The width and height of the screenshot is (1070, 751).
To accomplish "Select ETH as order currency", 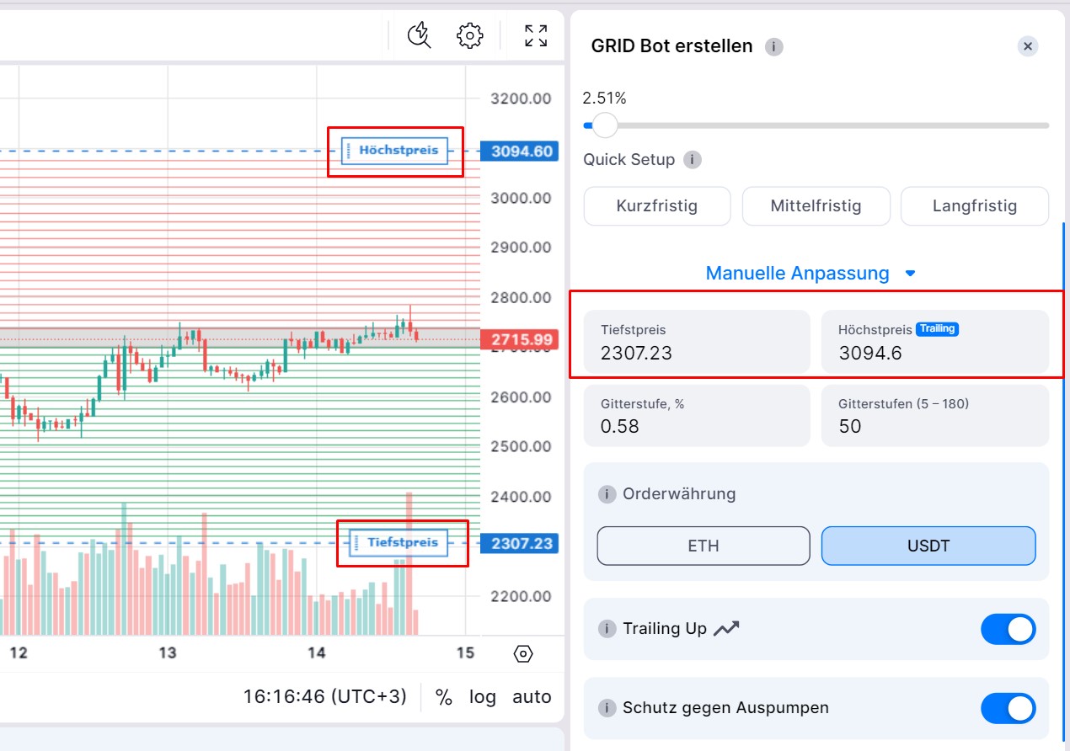I will 704,546.
